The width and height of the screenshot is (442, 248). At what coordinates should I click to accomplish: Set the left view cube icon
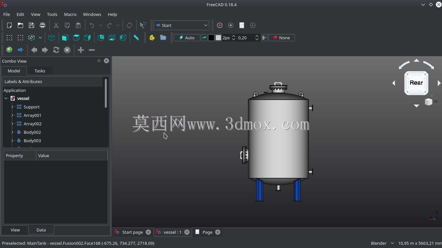(x=123, y=38)
